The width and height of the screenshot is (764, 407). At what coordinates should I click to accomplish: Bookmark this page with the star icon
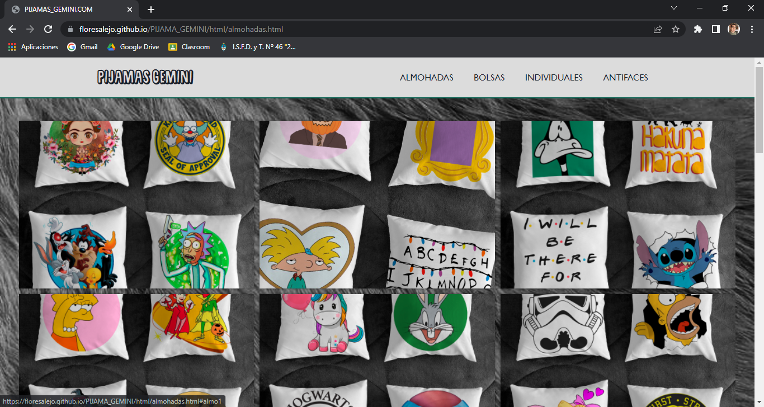pos(675,29)
